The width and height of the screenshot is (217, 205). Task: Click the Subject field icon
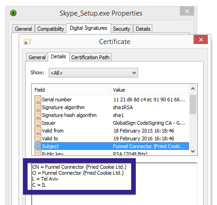(x=38, y=146)
